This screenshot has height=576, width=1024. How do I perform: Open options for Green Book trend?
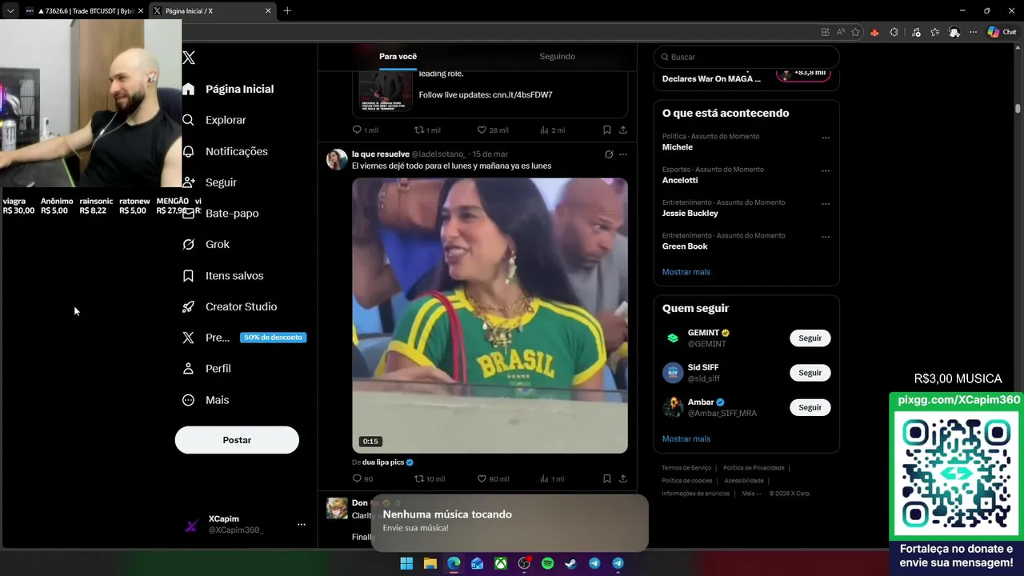pyautogui.click(x=826, y=237)
